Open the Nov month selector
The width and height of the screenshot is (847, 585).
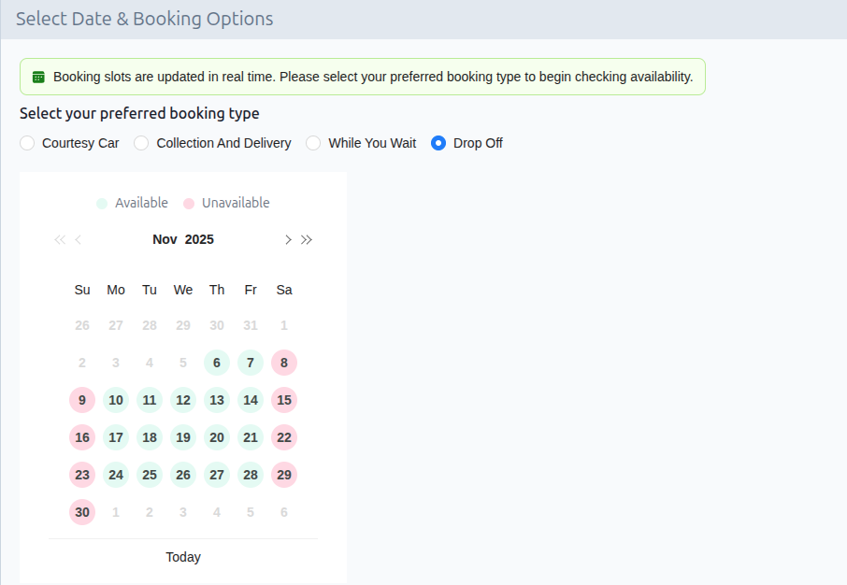point(165,239)
